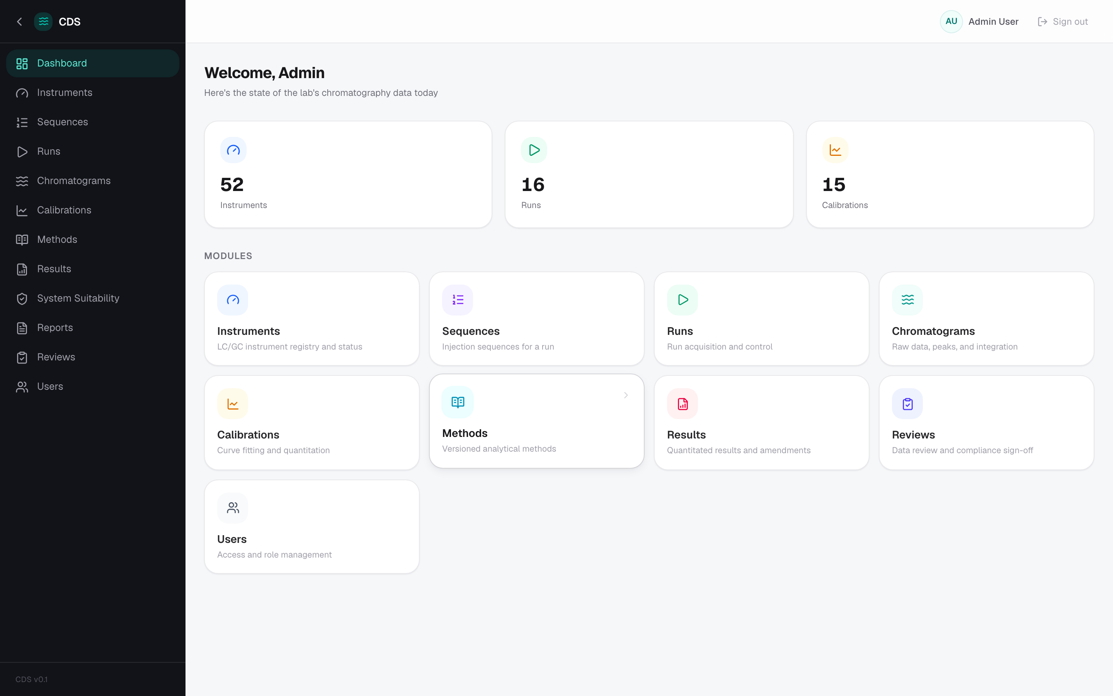1113x696 pixels.
Task: Click the Results module red file icon
Action: click(682, 404)
